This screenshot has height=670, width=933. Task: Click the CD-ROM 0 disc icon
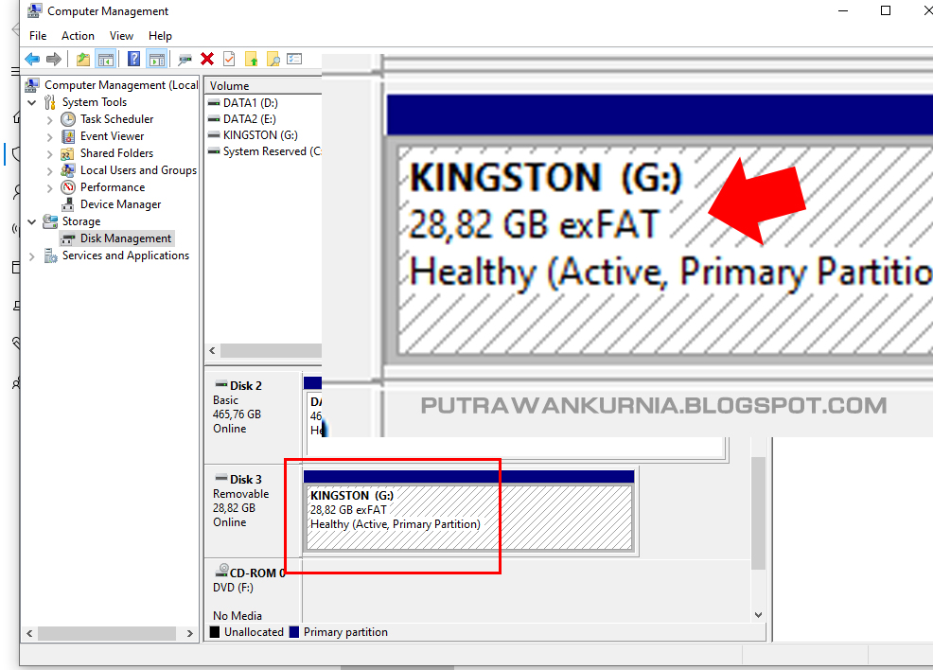222,571
